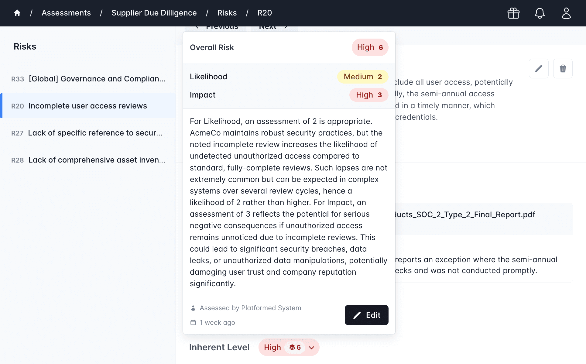This screenshot has width=586, height=364.
Task: Click the Likelihood Medium 2 badge
Action: coord(362,77)
